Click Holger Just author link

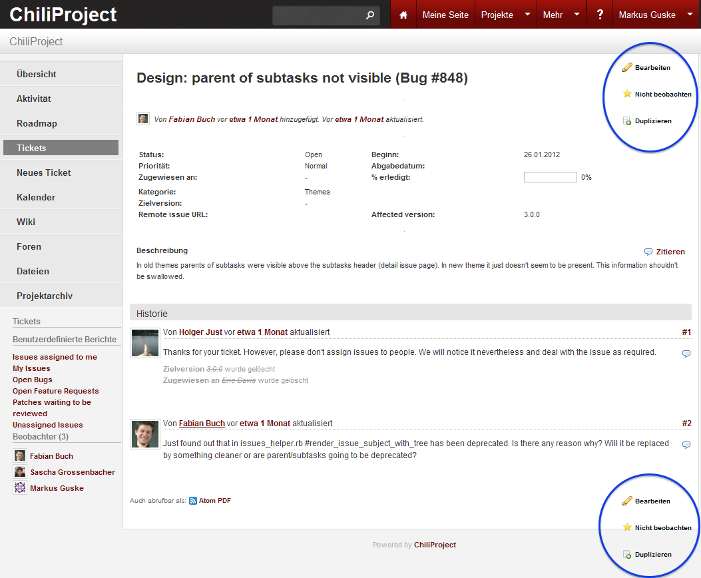pyautogui.click(x=200, y=332)
